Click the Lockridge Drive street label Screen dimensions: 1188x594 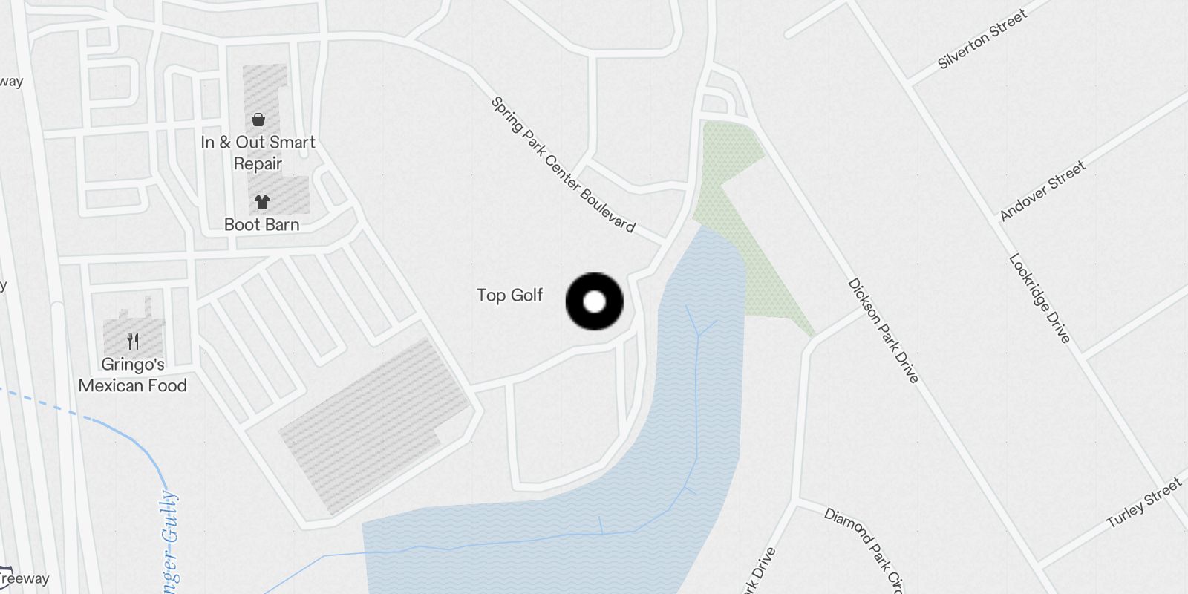[1039, 298]
